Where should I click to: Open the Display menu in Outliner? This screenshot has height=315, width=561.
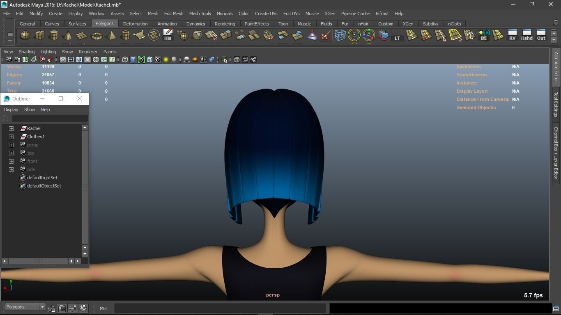pos(11,110)
